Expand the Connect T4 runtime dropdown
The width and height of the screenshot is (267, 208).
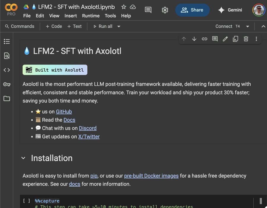[x=247, y=26]
